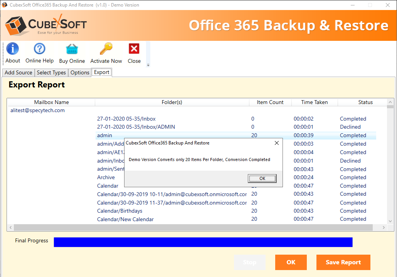
Task: Click the horizontal scrollbar left arrow
Action: [x=11, y=227]
